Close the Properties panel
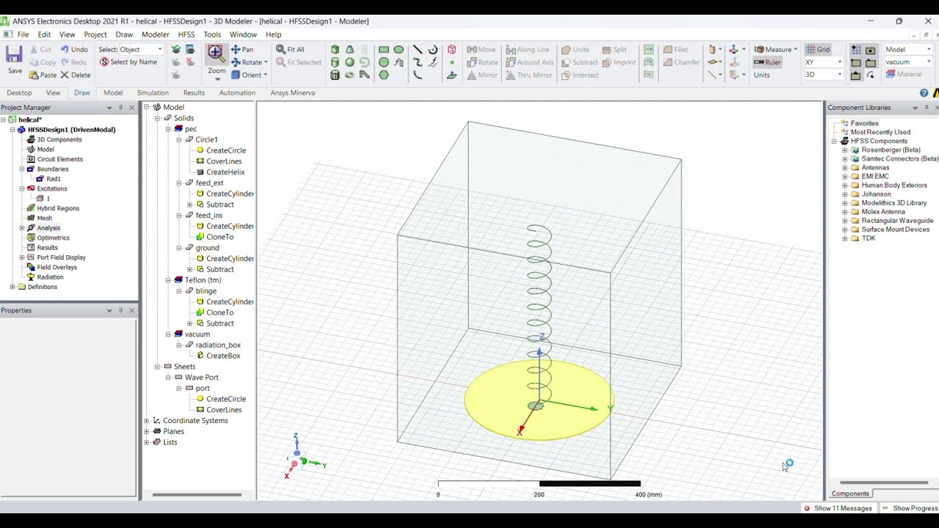Image resolution: width=939 pixels, height=528 pixels. click(132, 310)
